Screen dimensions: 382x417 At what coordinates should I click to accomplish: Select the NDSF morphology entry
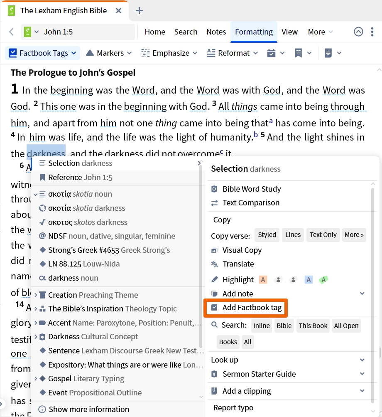(x=107, y=236)
